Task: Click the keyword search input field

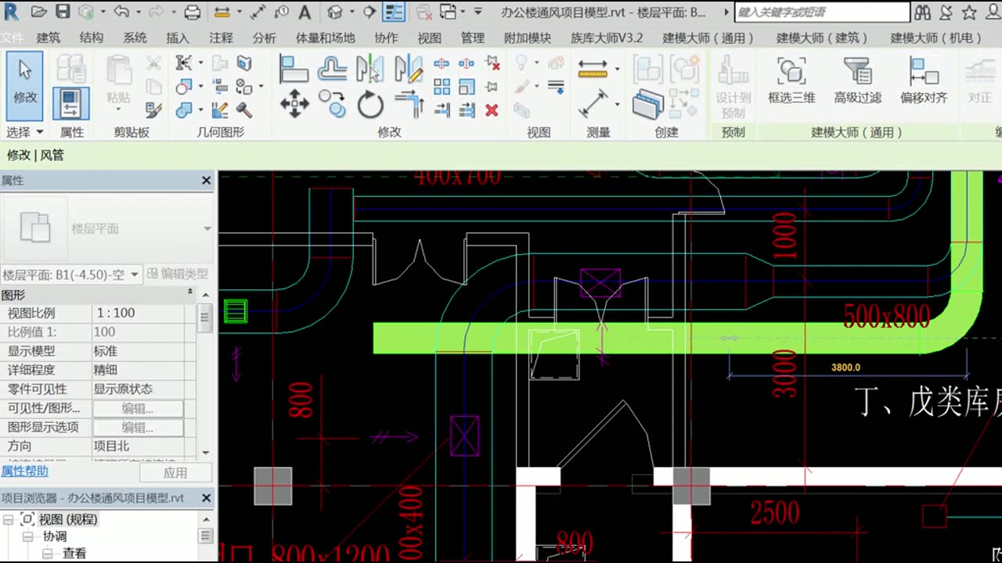Action: [822, 13]
